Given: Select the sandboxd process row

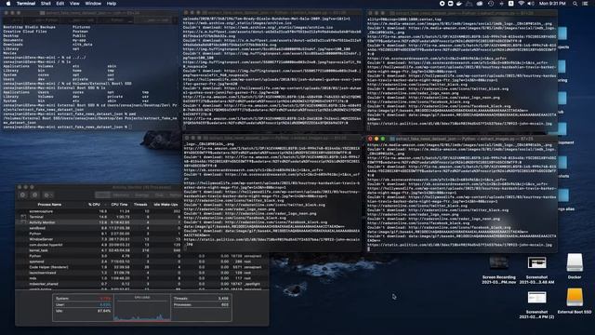Looking at the screenshot, I should pos(99,228).
